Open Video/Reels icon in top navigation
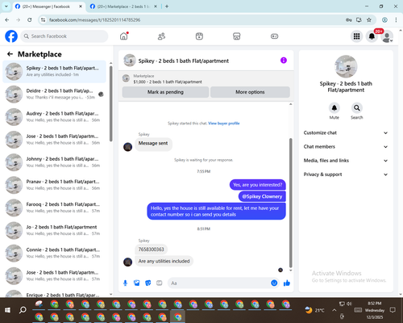403x323 pixels. tap(199, 36)
